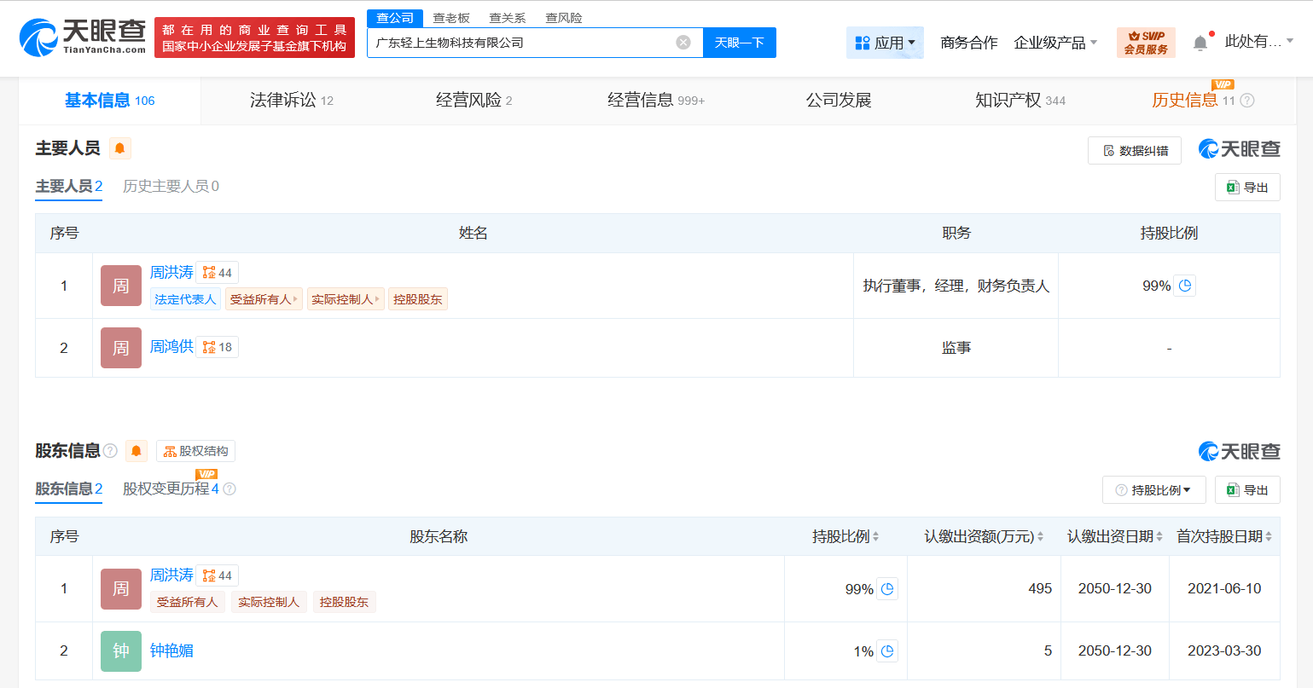1313x688 pixels.
Task: Click the 数据纠错 button
Action: [x=1134, y=150]
